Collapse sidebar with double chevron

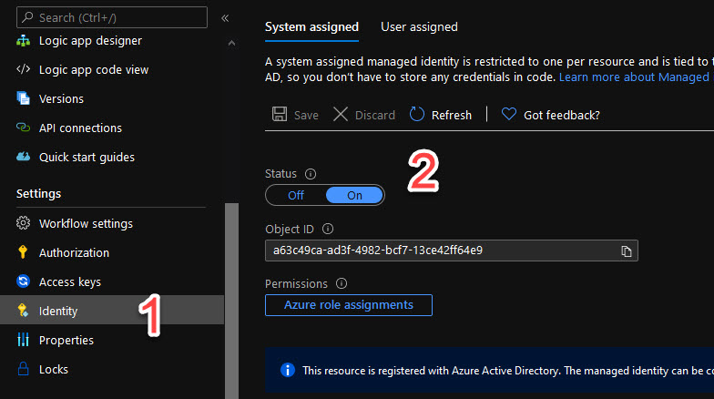pyautogui.click(x=225, y=17)
